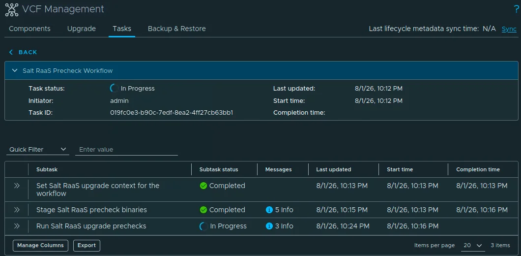Click the Messages column header

coord(279,169)
